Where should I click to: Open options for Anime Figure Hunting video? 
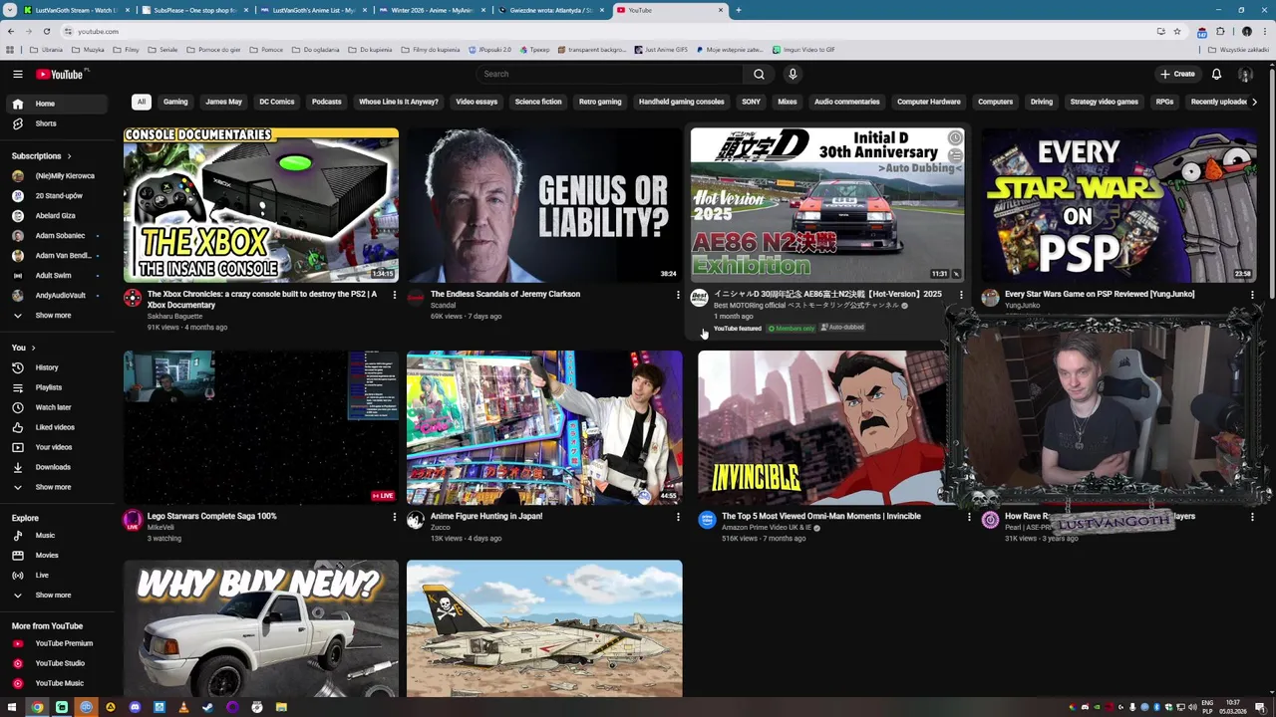point(678,517)
